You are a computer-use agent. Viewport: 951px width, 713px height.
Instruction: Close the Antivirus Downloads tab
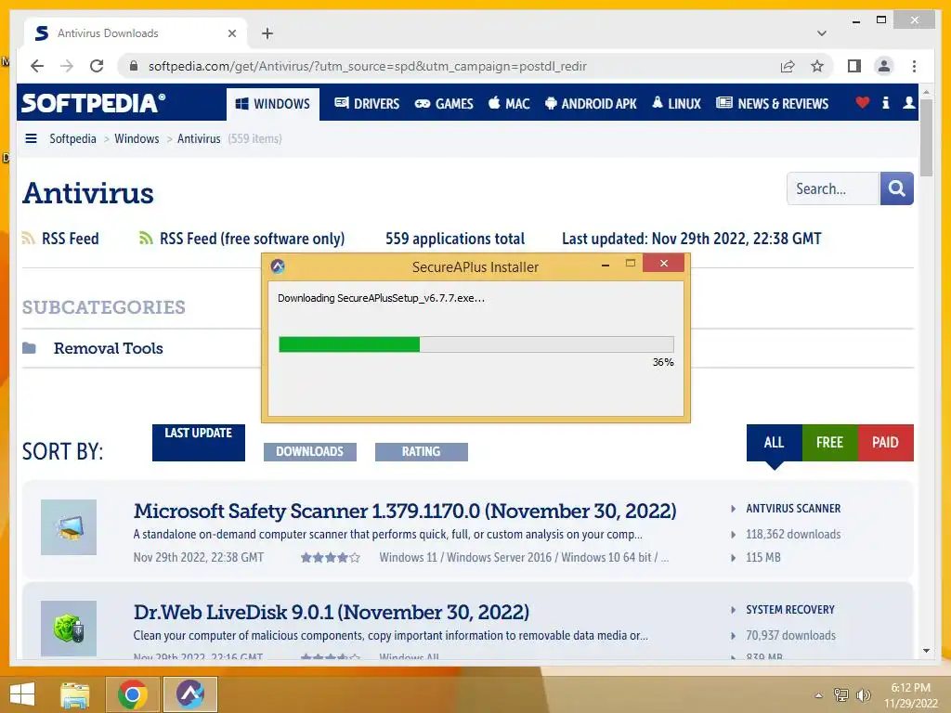[x=231, y=33]
